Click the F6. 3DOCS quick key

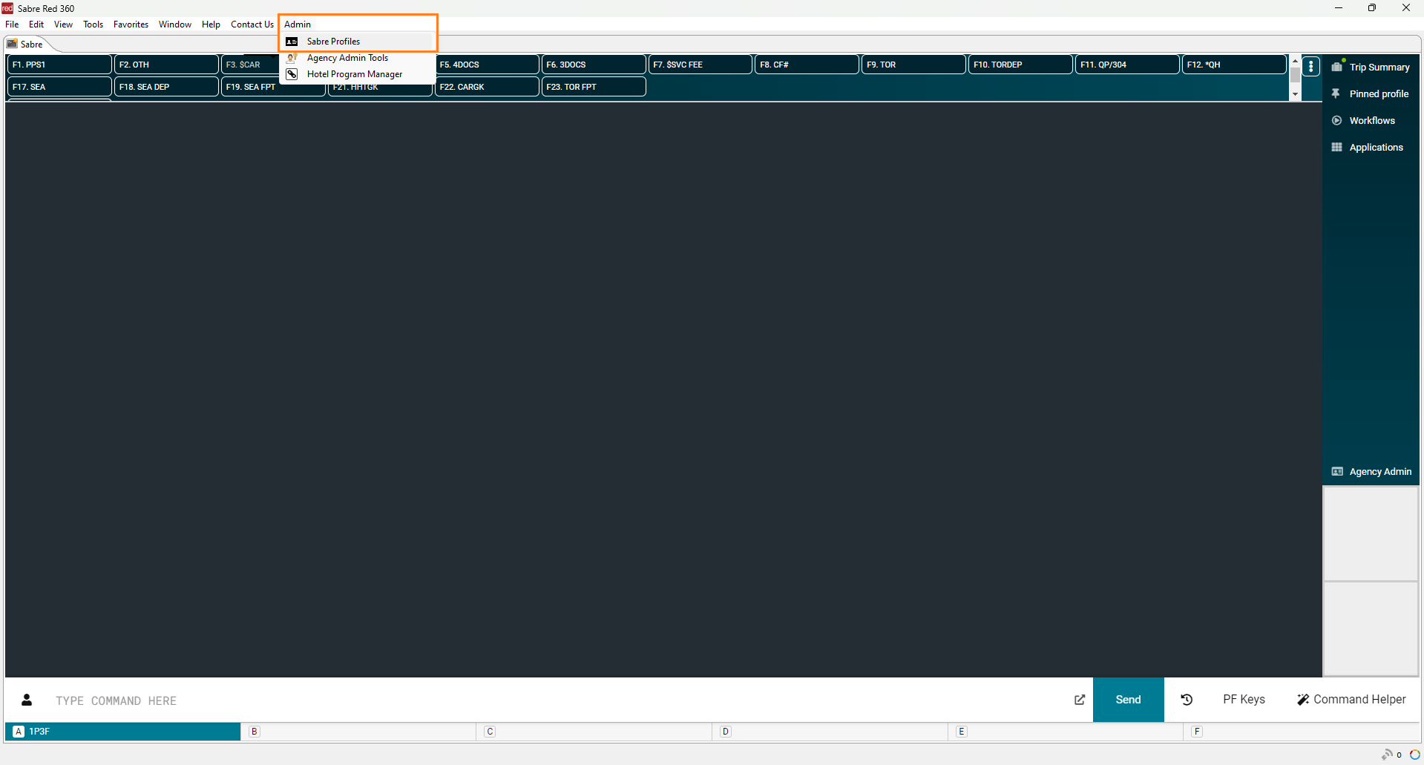(594, 65)
